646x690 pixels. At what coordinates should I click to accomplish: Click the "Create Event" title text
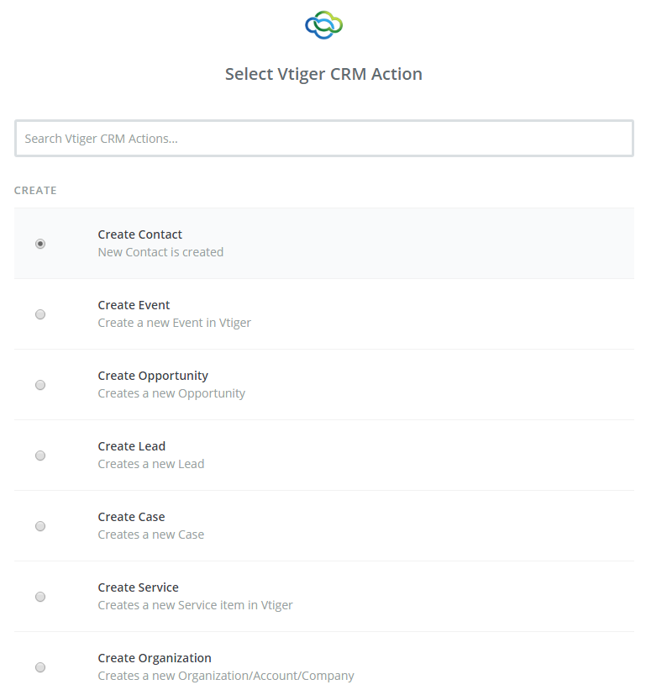click(134, 305)
